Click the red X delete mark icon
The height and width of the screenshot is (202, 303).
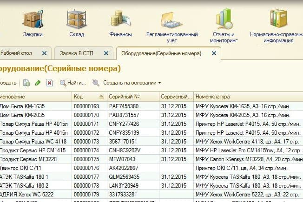pyautogui.click(x=49, y=83)
